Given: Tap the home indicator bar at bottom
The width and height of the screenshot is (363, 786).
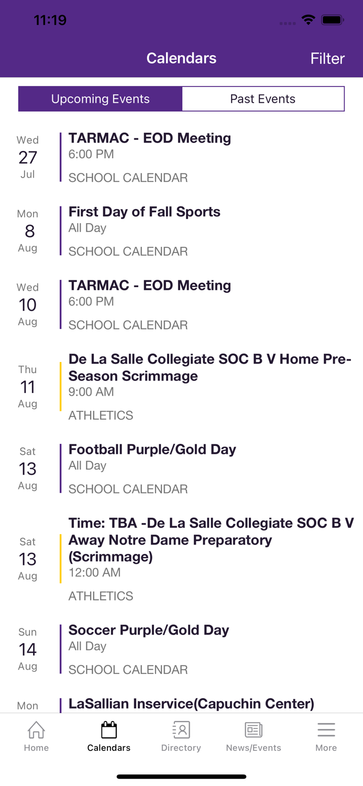Looking at the screenshot, I should 181,776.
